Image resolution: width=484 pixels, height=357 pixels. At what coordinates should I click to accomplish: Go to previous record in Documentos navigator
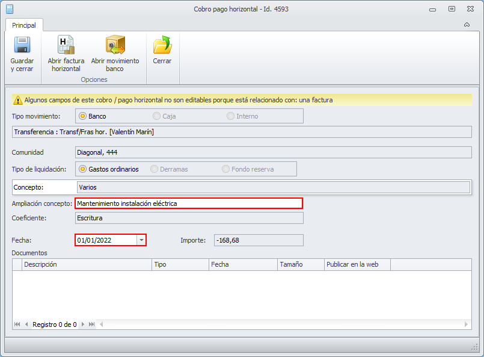[26, 324]
